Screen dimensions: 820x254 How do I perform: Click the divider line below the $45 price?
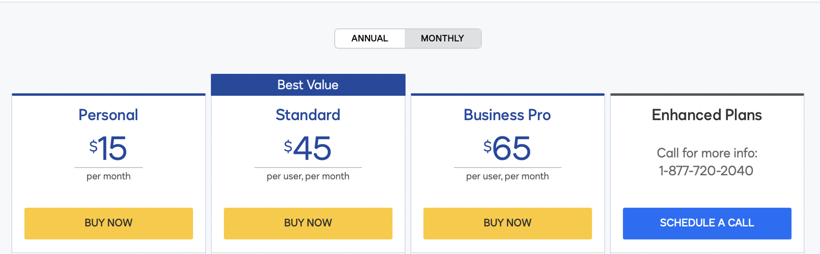coord(308,167)
